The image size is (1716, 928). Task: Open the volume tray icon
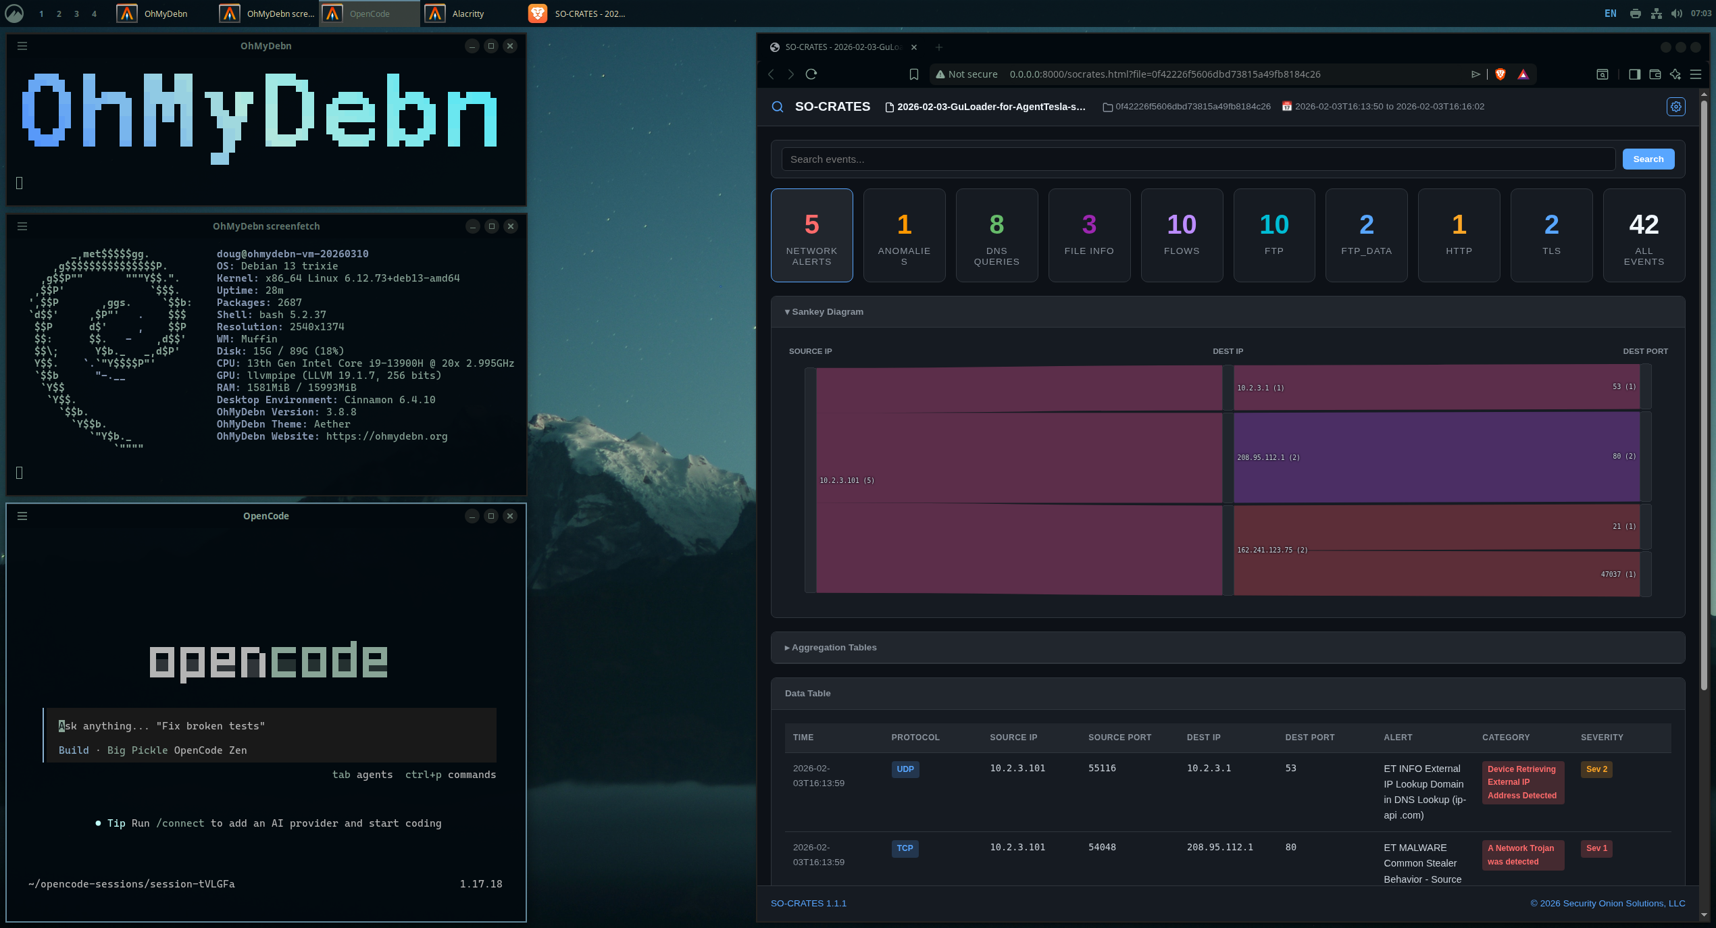[x=1676, y=14]
